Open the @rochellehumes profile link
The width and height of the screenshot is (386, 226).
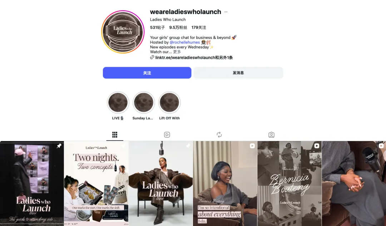[185, 42]
